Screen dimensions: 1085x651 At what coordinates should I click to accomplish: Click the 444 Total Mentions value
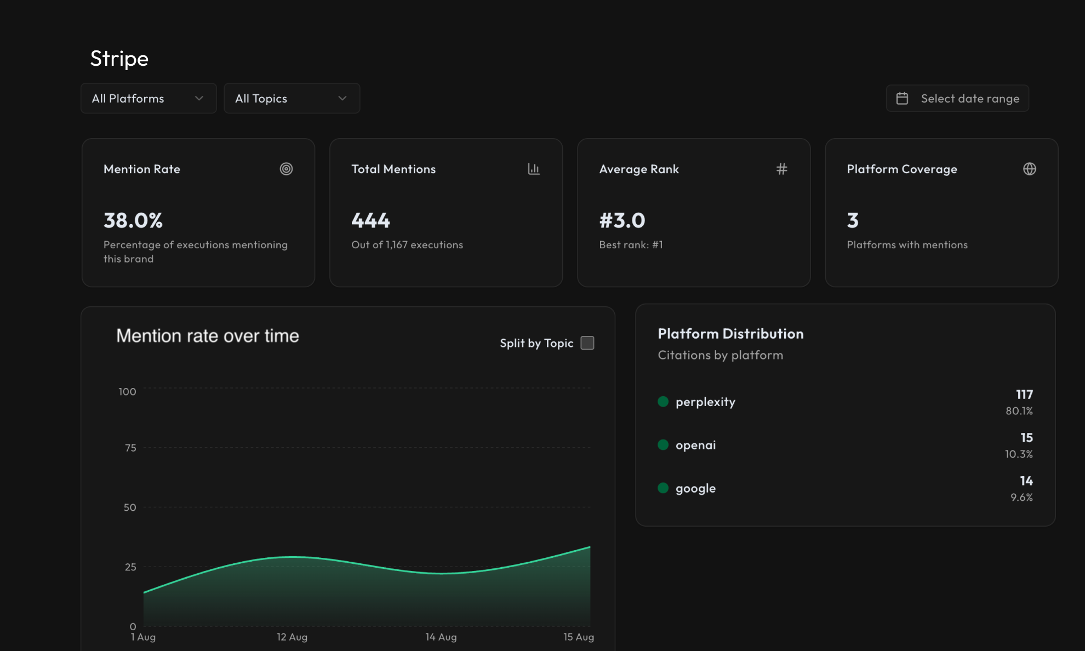pyautogui.click(x=371, y=220)
